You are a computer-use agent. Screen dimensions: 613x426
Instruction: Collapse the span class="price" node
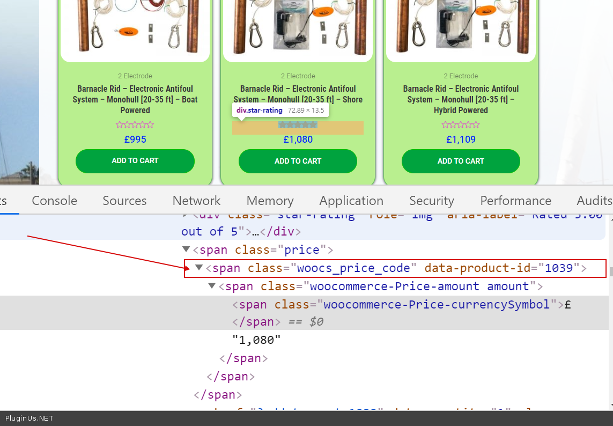(x=186, y=249)
